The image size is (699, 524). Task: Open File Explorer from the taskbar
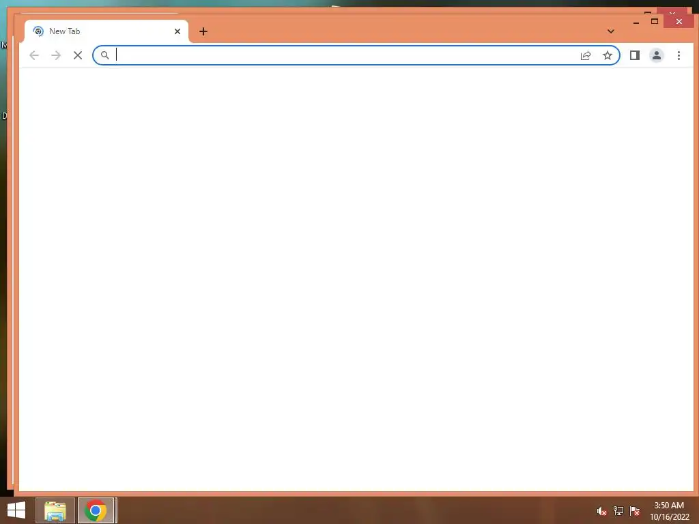tap(55, 510)
